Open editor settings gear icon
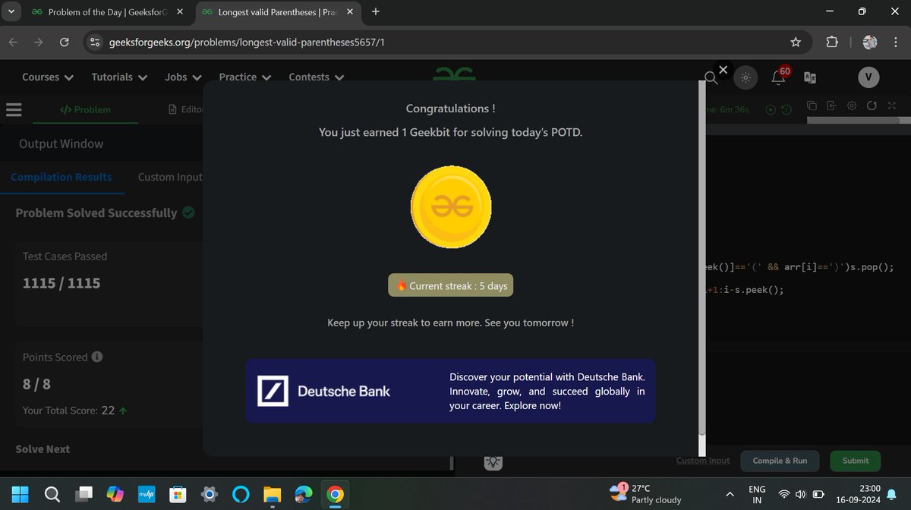This screenshot has height=510, width=911. [x=852, y=105]
